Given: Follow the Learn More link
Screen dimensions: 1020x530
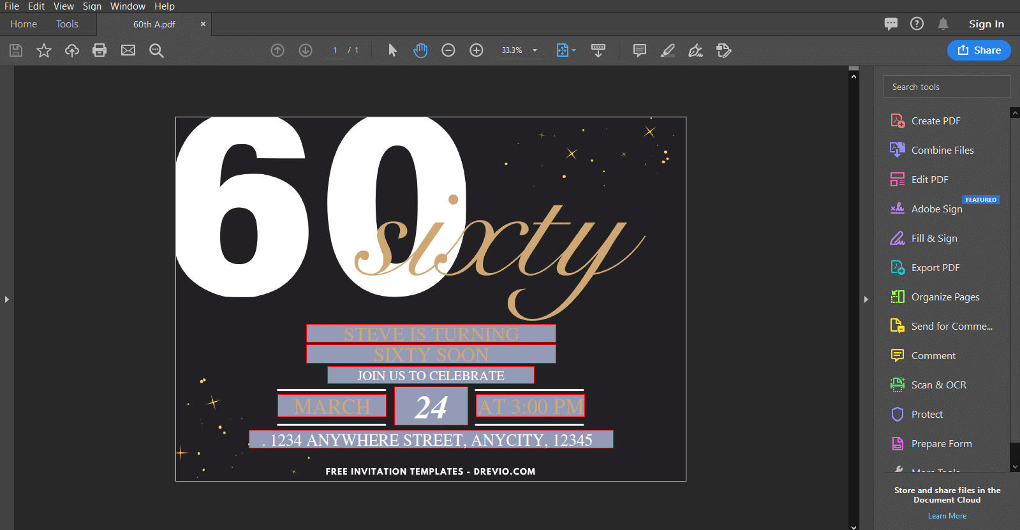Looking at the screenshot, I should click(x=947, y=516).
